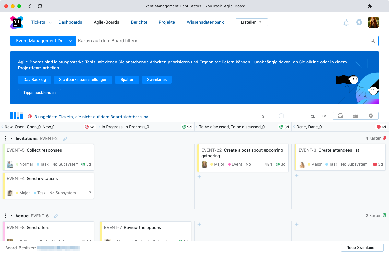Add card in Invitations In Progress column
The width and height of the screenshot is (389, 259).
pyautogui.click(x=102, y=147)
